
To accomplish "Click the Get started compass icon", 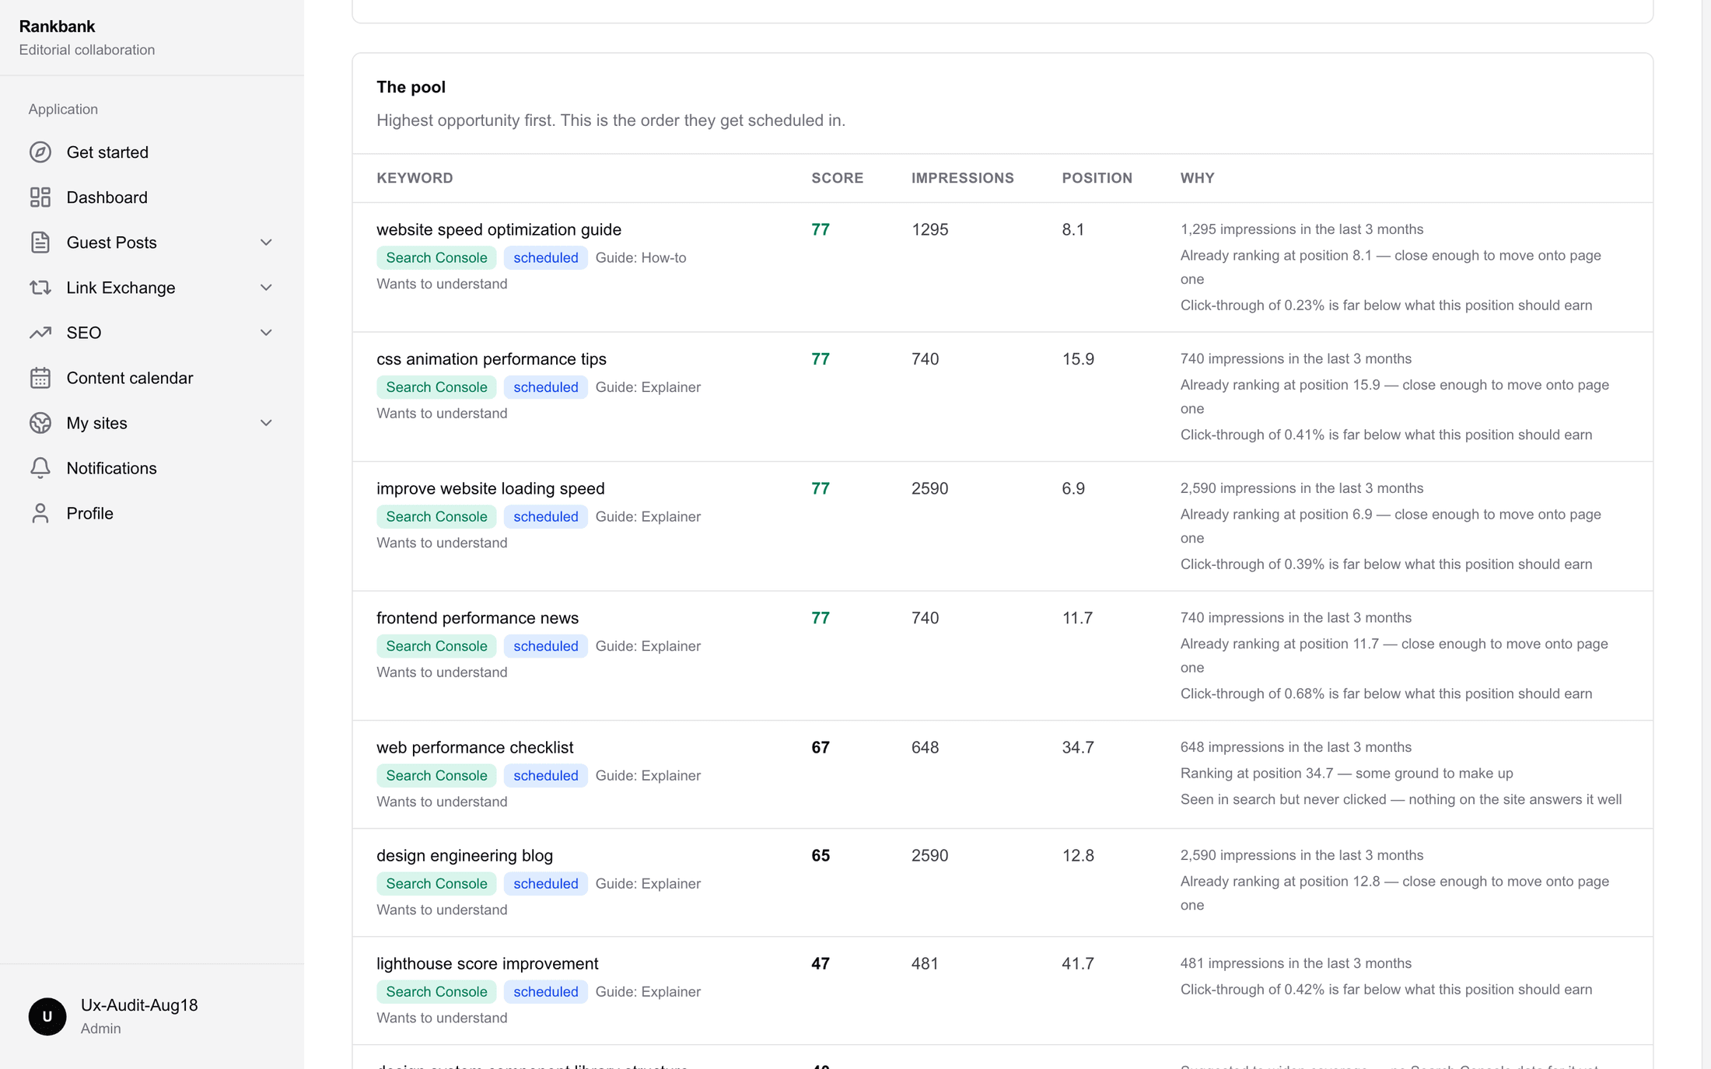I will click(x=40, y=152).
